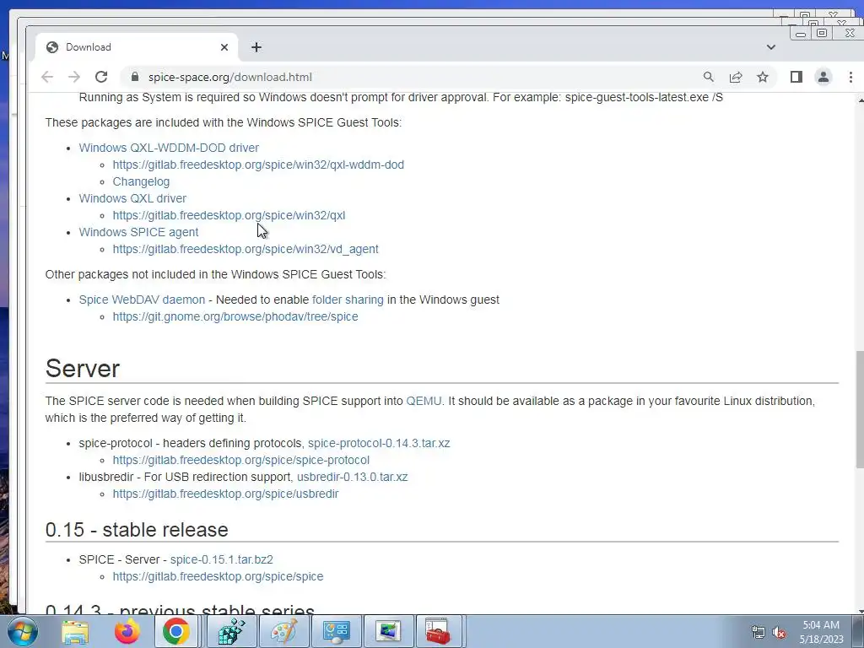Follow the folder sharing link

(348, 300)
